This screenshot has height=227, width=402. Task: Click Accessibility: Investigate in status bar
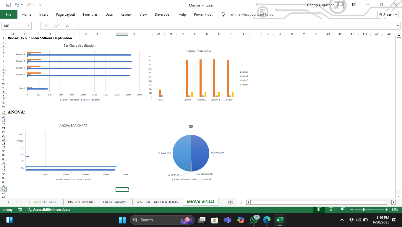pos(49,210)
